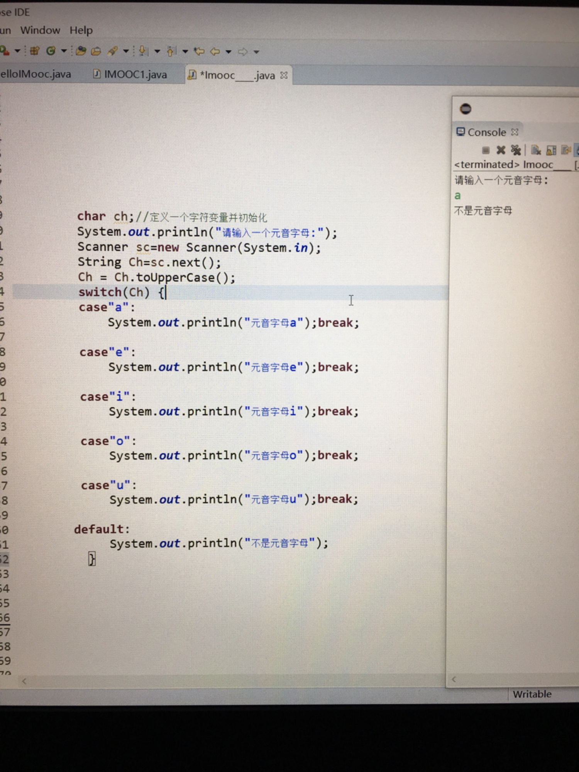Click the New Java Class icon
This screenshot has height=772, width=579.
click(x=51, y=51)
